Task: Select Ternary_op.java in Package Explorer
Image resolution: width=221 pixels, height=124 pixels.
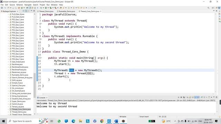Action: 18,106
